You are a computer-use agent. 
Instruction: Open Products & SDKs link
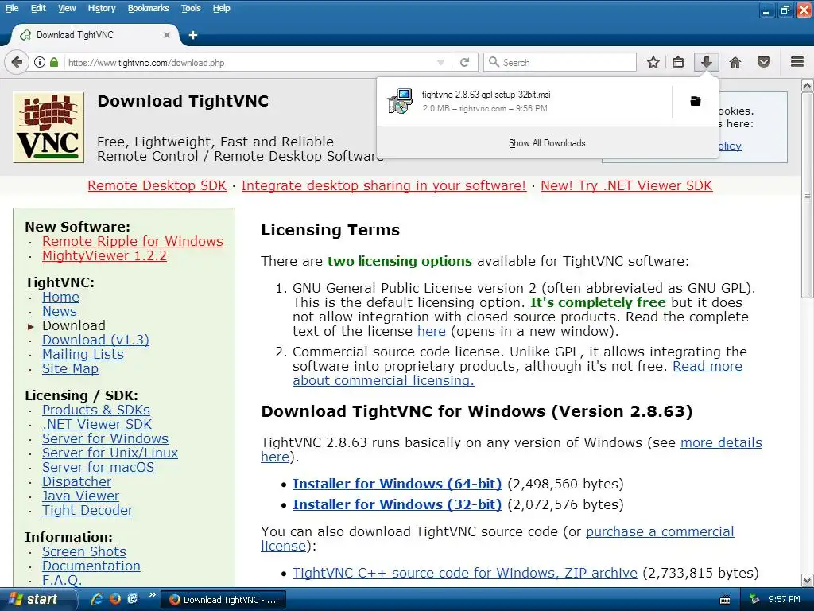coord(96,410)
